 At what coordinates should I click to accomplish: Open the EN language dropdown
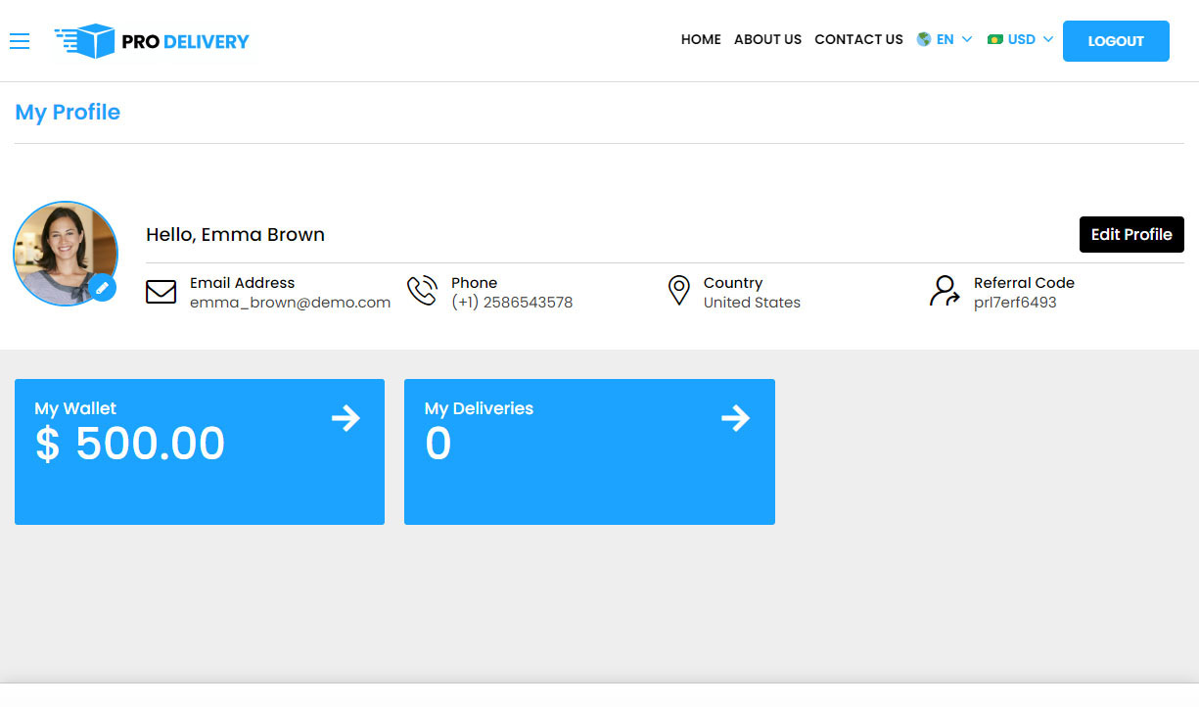[x=945, y=39]
